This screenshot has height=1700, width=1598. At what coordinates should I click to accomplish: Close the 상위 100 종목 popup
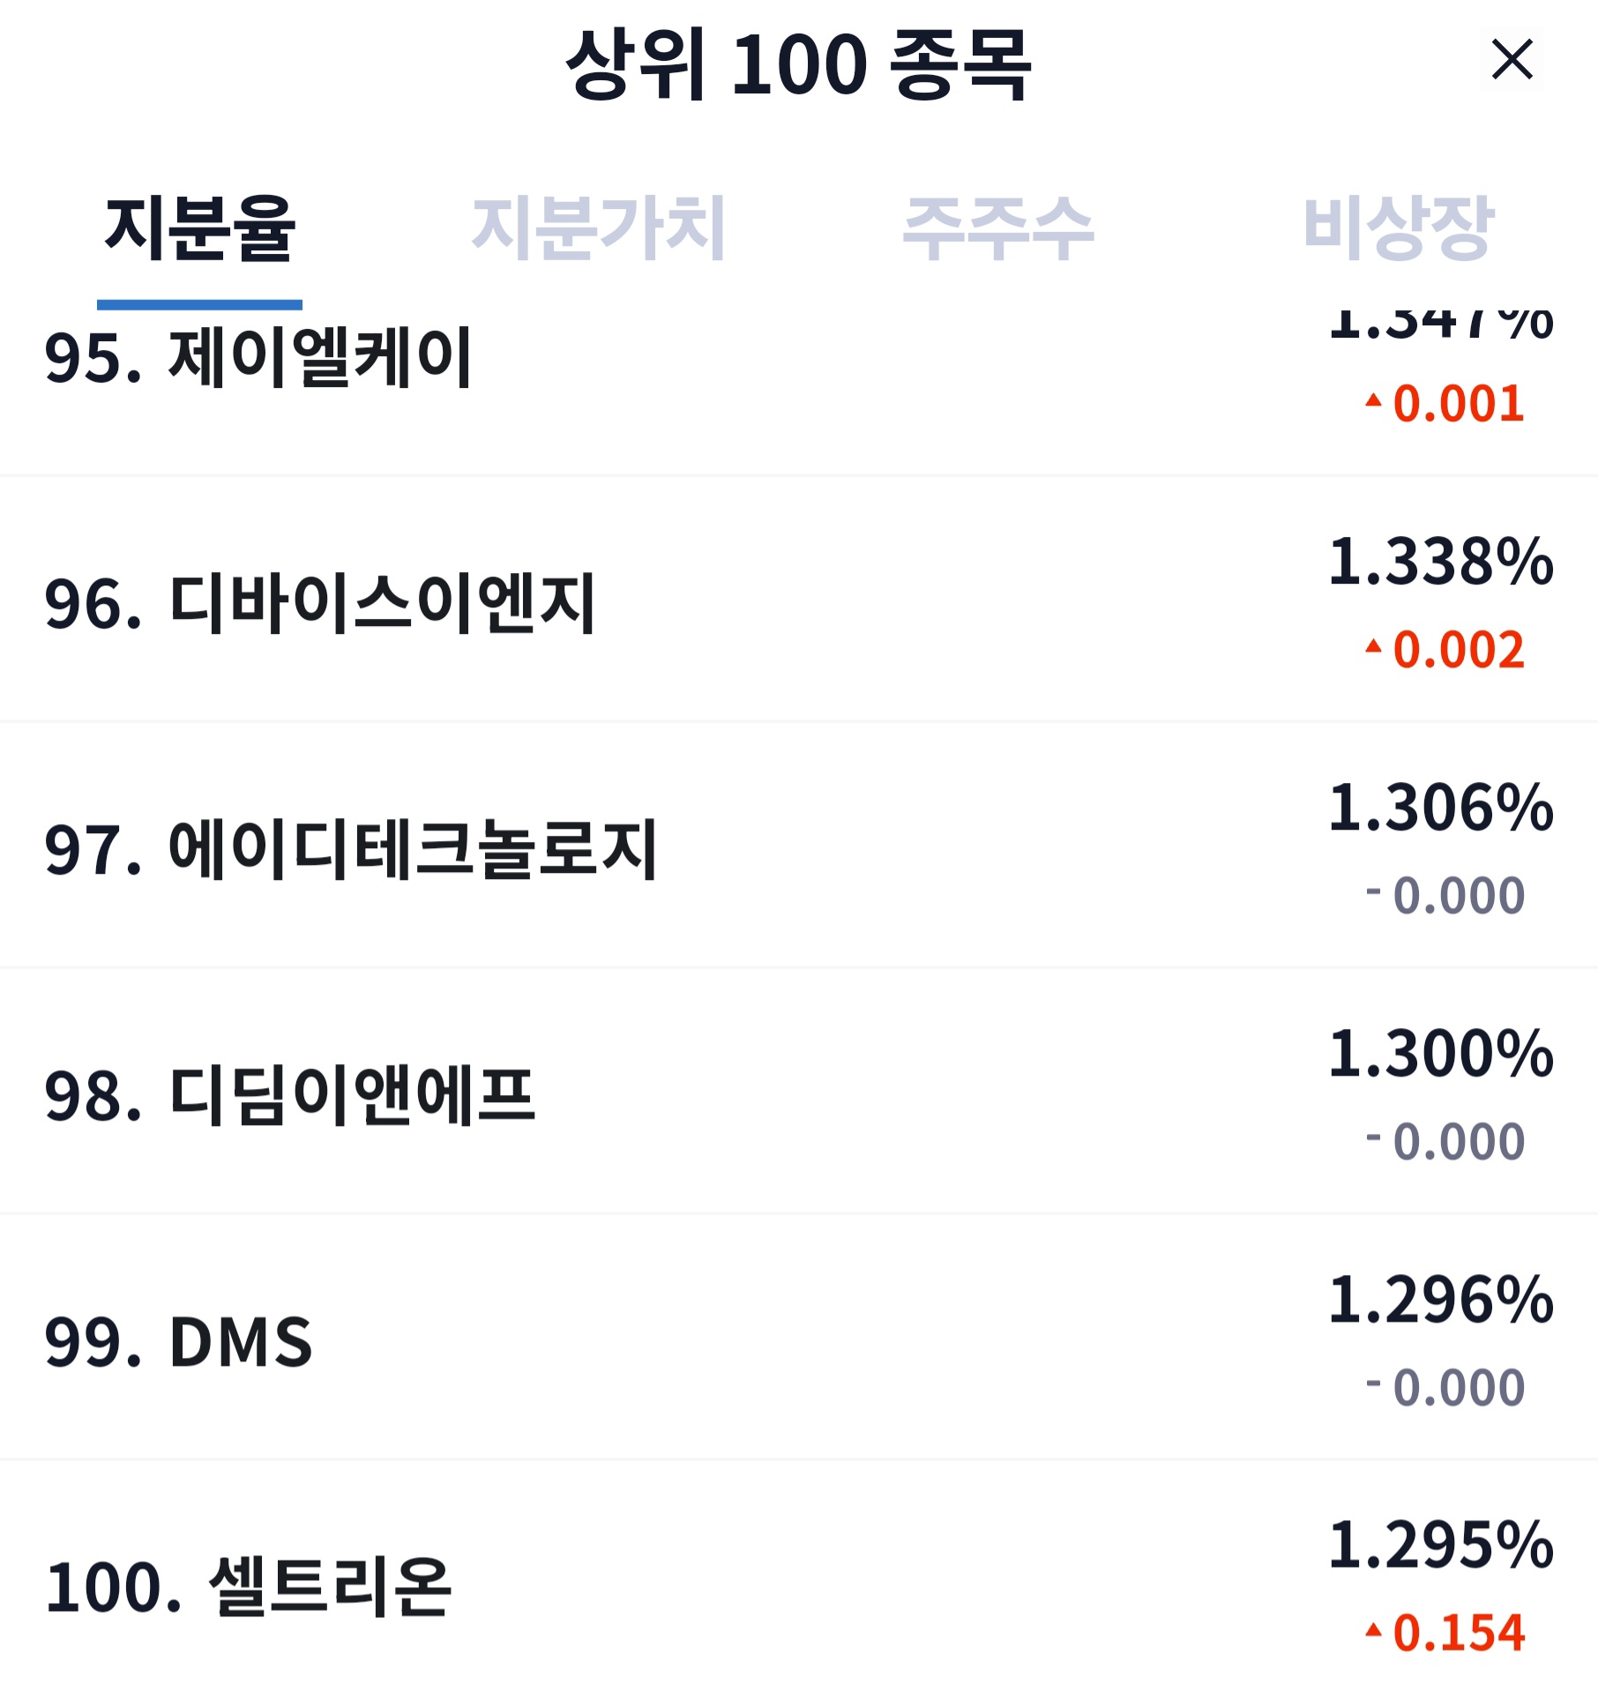(1511, 60)
